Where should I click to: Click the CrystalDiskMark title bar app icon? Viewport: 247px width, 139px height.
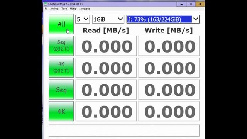tap(46, 4)
